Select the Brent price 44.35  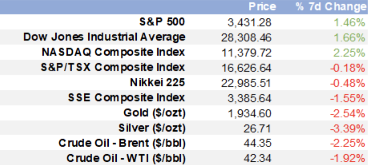258,144
